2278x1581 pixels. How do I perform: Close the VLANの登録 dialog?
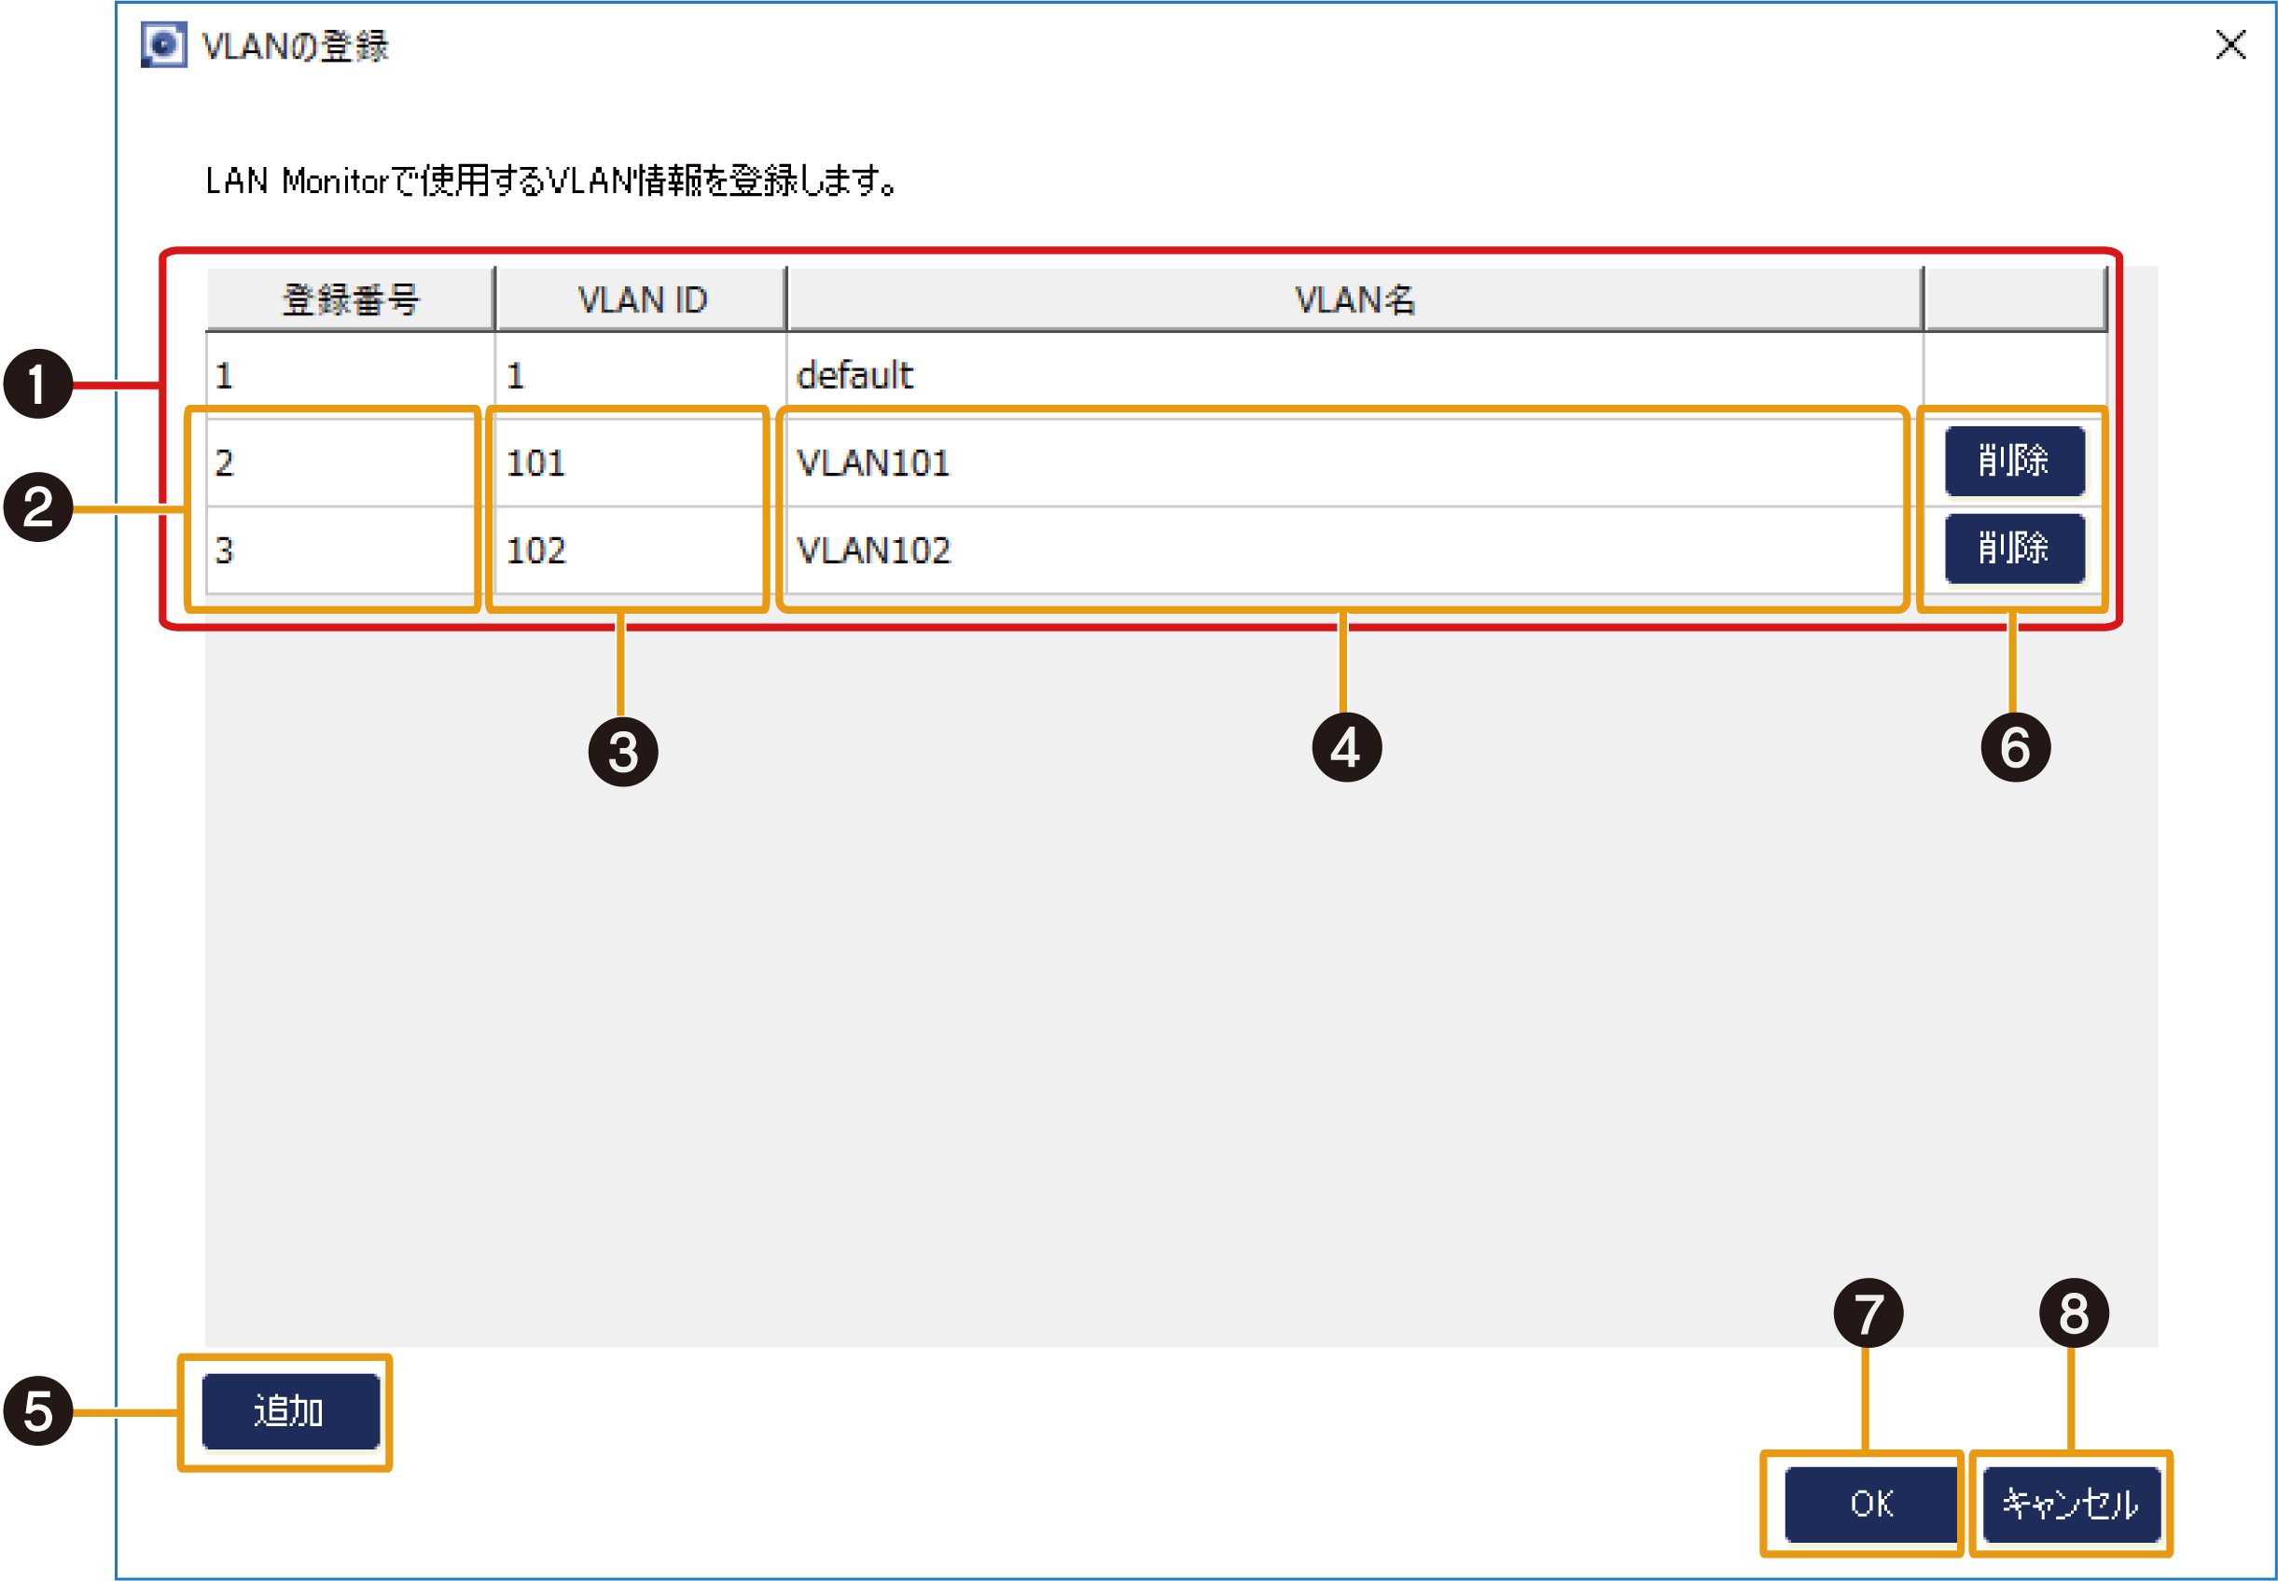coord(2232,45)
